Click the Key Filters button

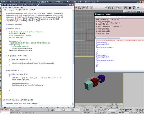click(x=113, y=112)
